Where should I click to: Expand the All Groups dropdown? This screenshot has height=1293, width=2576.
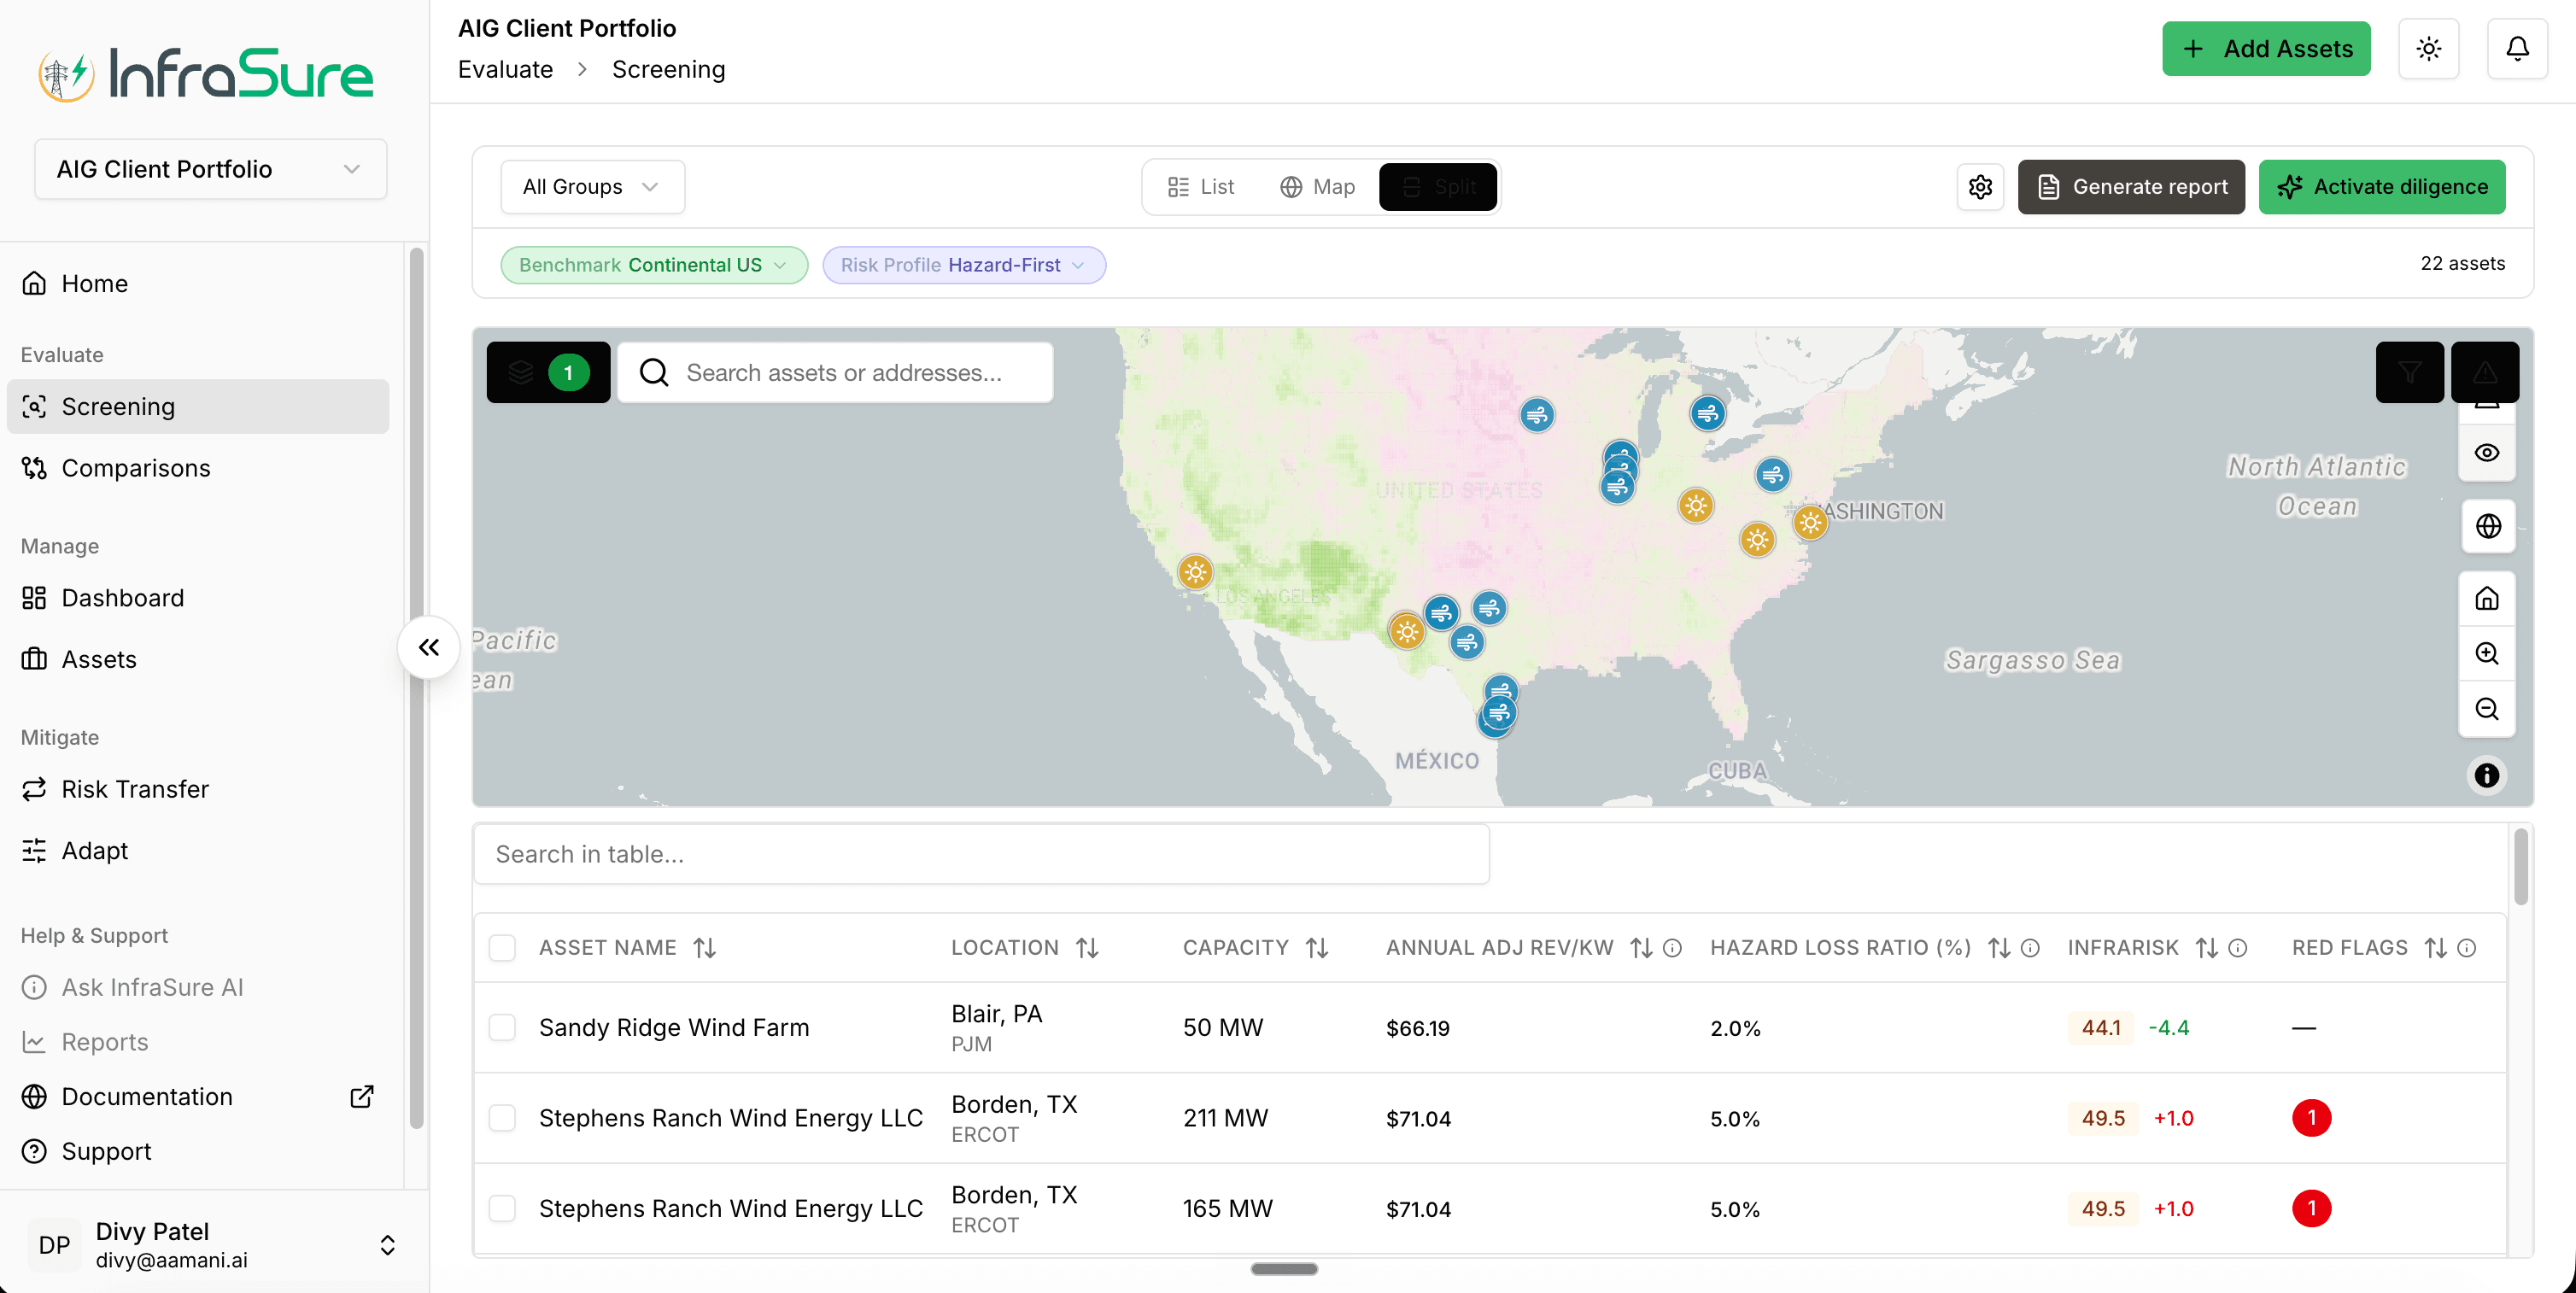592,187
